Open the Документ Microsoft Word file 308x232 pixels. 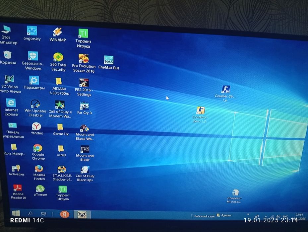(234, 196)
